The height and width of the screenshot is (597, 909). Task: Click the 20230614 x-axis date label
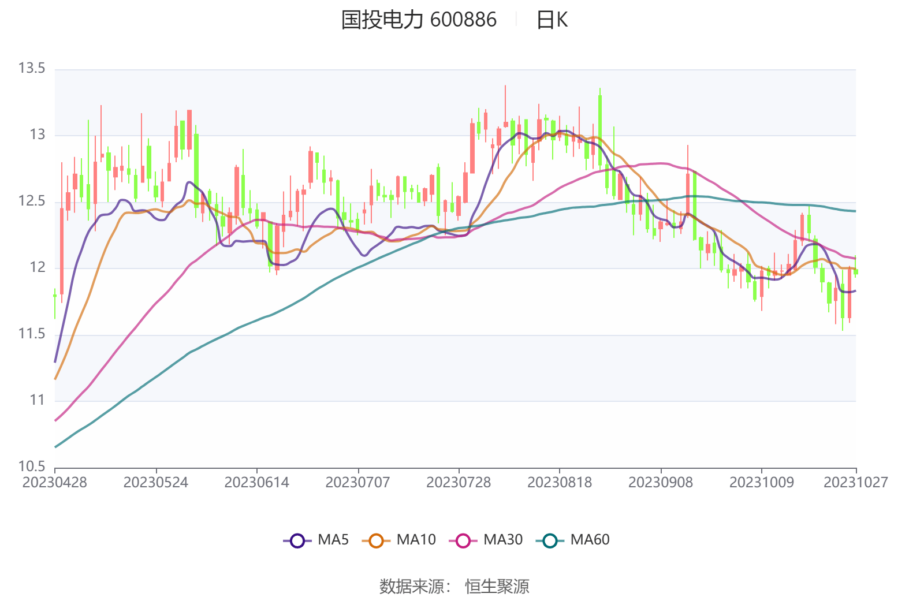[x=256, y=483]
